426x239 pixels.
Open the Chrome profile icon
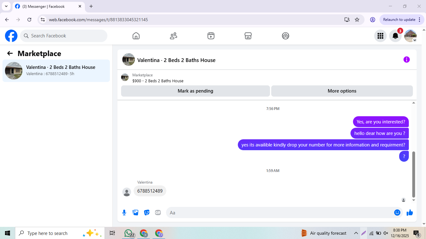point(373,20)
